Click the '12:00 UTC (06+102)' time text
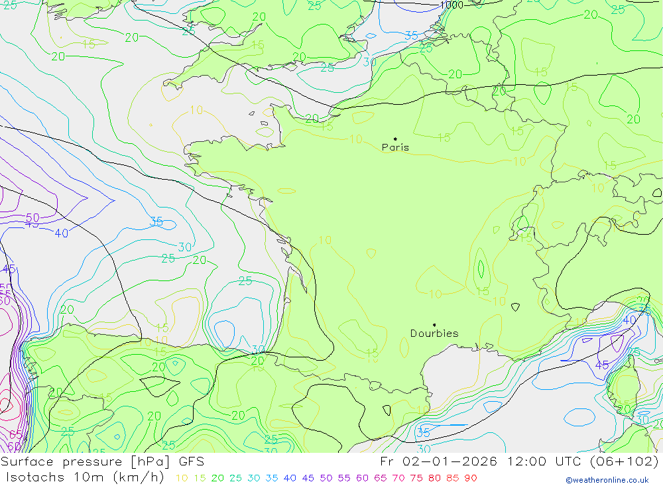Viewport: 663px width, 486px height. click(x=583, y=461)
